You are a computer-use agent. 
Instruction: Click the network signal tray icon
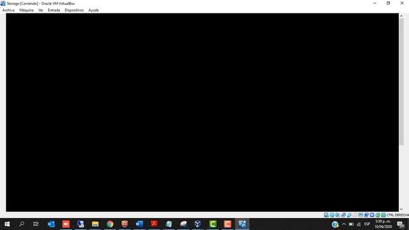(x=359, y=224)
